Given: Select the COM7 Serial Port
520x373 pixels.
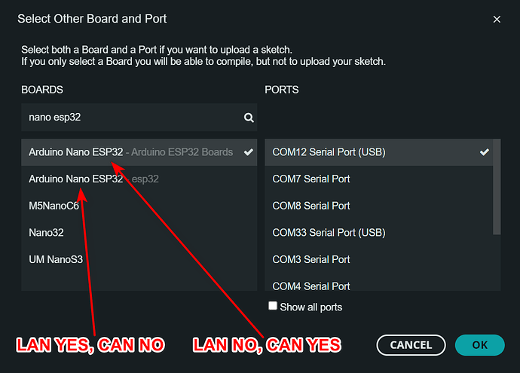Looking at the screenshot, I should [311, 179].
